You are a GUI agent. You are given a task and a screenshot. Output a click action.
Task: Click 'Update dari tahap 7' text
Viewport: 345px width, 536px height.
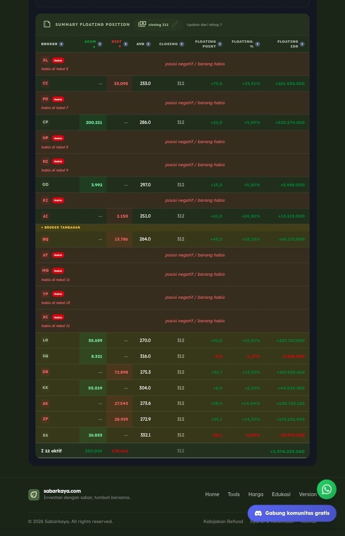point(204,24)
